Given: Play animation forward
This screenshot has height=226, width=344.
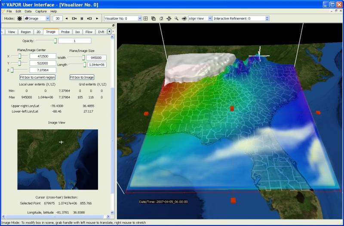Looking at the screenshot, I should pyautogui.click(x=97, y=18).
